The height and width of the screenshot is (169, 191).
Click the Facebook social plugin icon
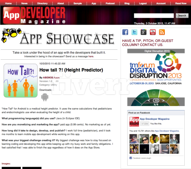[x=131, y=158]
